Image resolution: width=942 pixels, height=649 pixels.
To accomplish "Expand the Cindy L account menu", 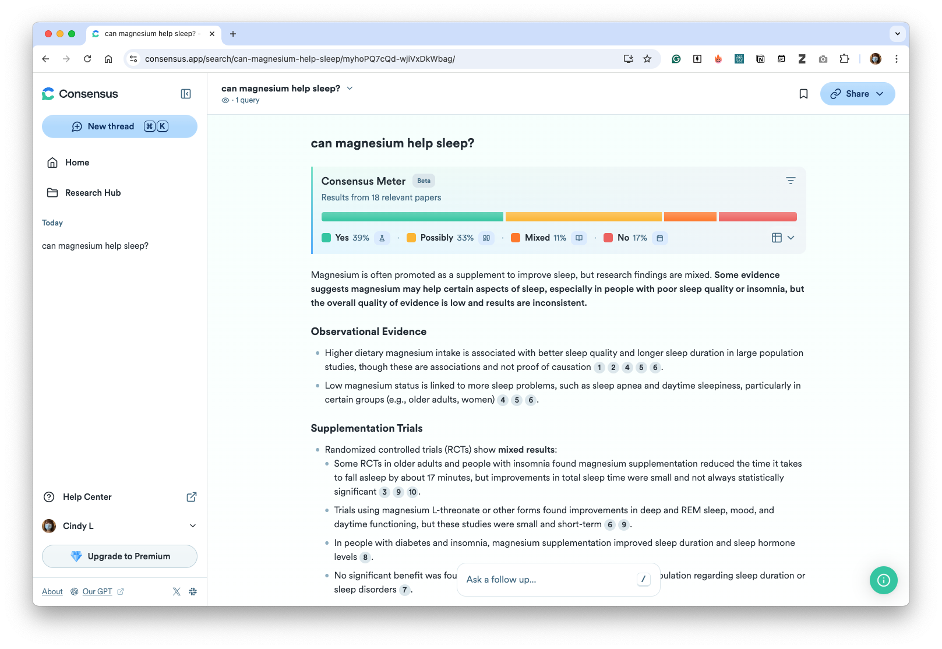I will [193, 526].
